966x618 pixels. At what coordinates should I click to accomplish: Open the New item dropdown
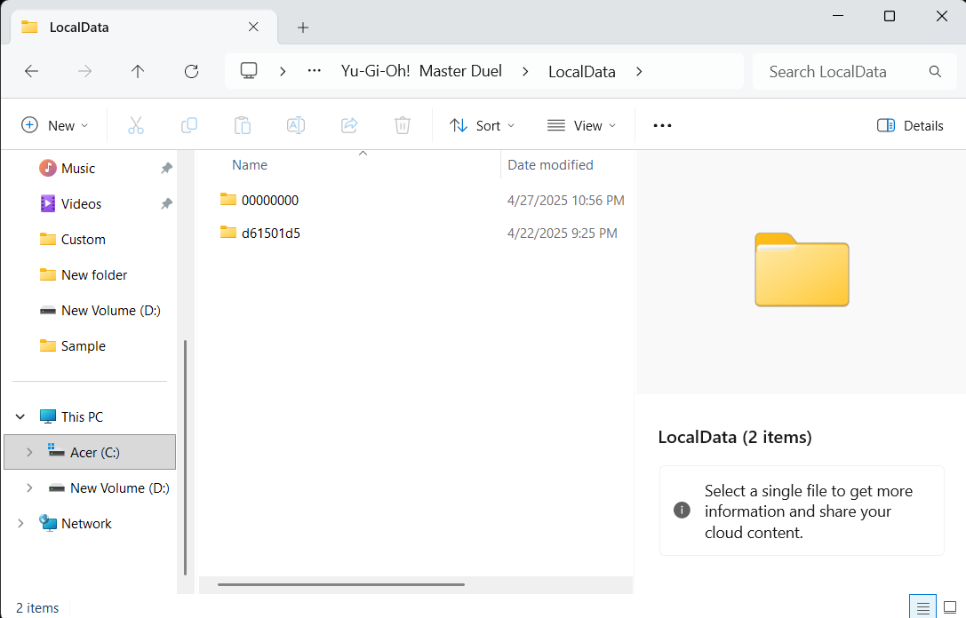click(55, 125)
